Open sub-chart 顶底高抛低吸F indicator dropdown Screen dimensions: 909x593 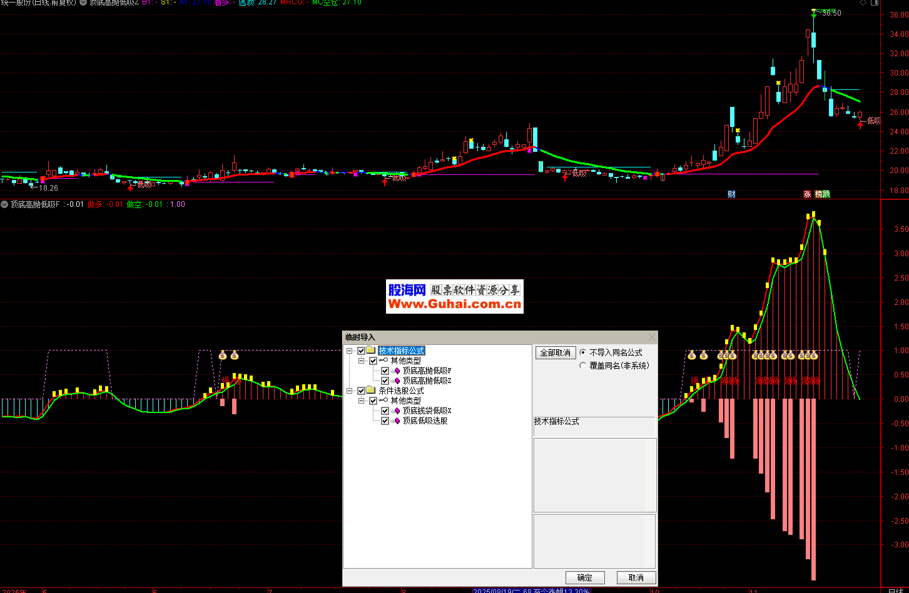4,204
